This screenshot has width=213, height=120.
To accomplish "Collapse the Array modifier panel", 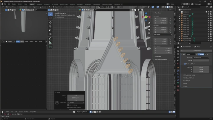I will (x=182, y=55).
